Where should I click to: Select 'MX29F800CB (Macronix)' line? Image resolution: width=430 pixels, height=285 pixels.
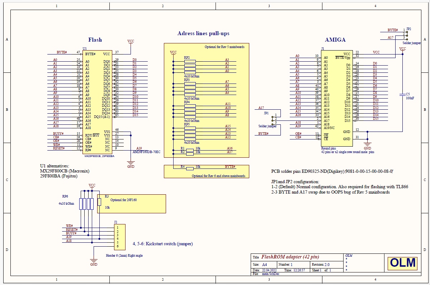point(65,171)
